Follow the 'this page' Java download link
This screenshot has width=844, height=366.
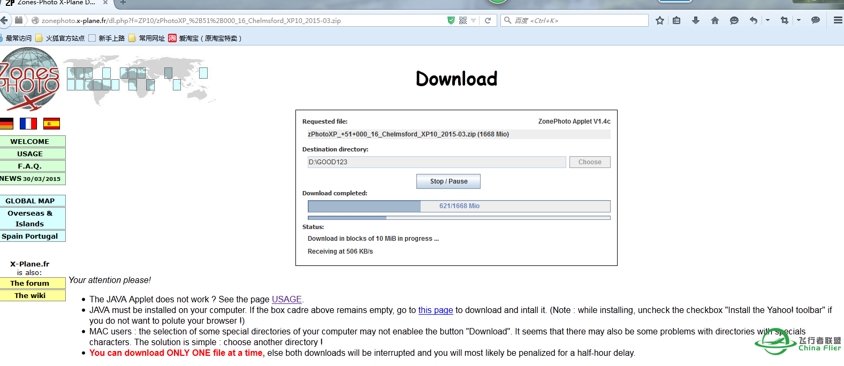[436, 310]
